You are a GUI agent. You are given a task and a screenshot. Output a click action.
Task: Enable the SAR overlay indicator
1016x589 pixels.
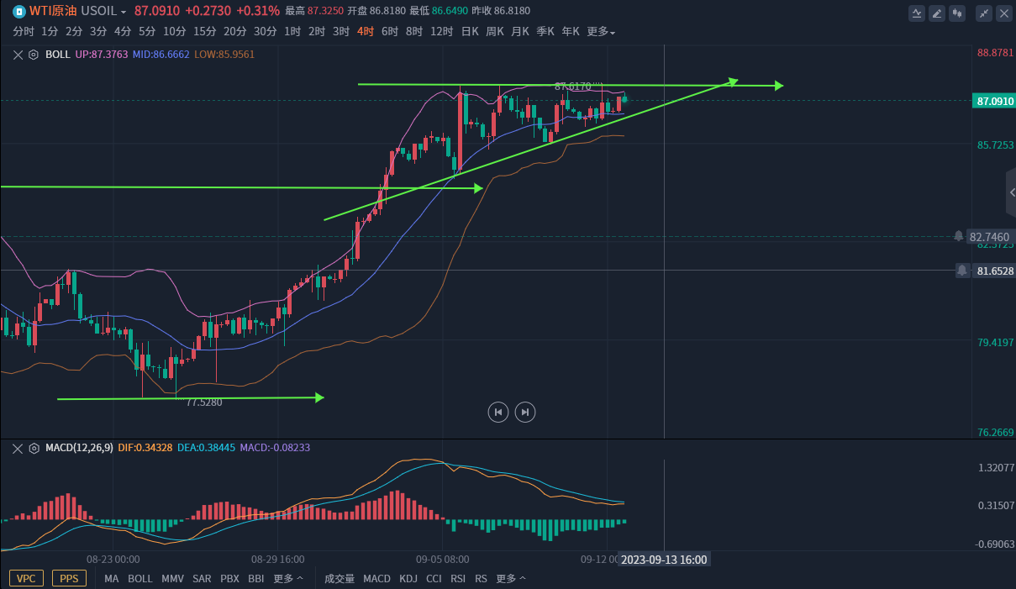[202, 579]
